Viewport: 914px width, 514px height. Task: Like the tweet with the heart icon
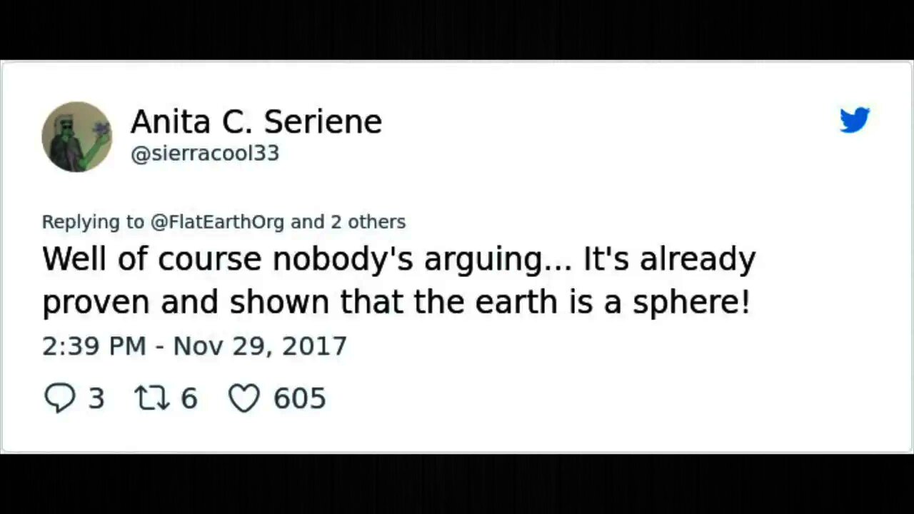pos(243,398)
